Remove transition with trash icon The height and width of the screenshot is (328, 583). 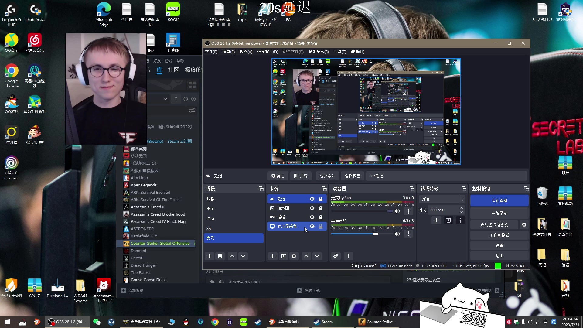[448, 220]
